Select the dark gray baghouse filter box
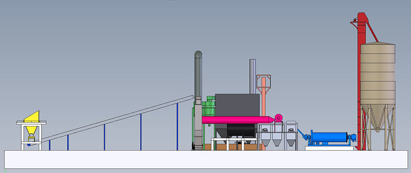 (x=237, y=105)
